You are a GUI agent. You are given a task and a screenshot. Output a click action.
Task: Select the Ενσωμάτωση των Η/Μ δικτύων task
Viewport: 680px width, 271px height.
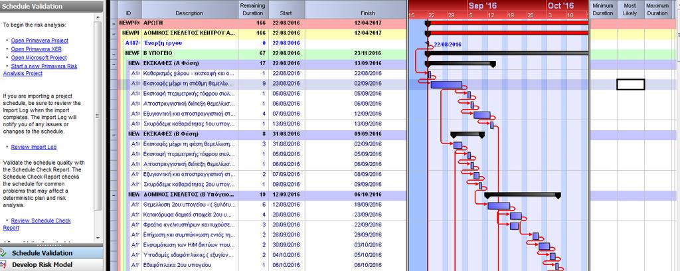pyautogui.click(x=189, y=245)
